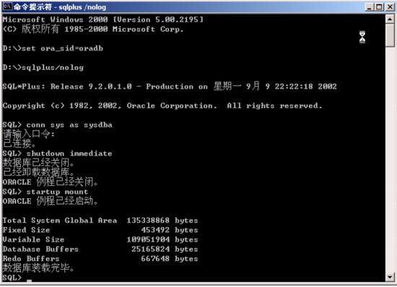Click the value '109051904 bytes'
This screenshot has height=287, width=397.
(x=162, y=239)
